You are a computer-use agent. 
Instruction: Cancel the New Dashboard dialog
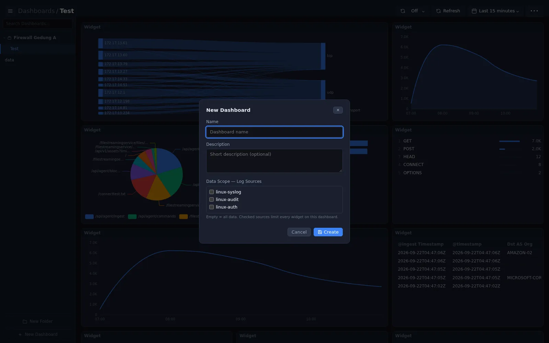coord(299,232)
